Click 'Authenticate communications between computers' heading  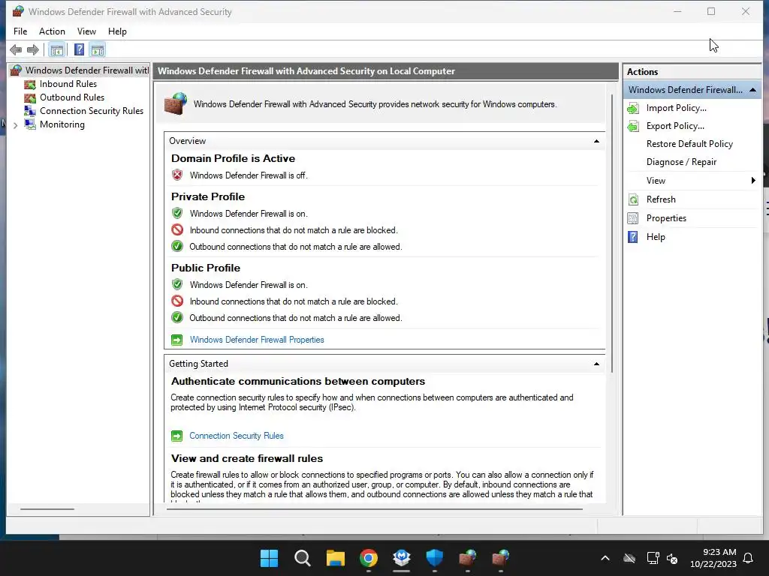(297, 382)
